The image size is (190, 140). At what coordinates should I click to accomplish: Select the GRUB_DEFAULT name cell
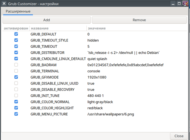(43, 34)
